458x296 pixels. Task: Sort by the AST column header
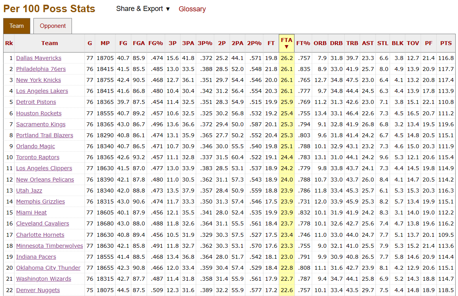tap(368, 43)
